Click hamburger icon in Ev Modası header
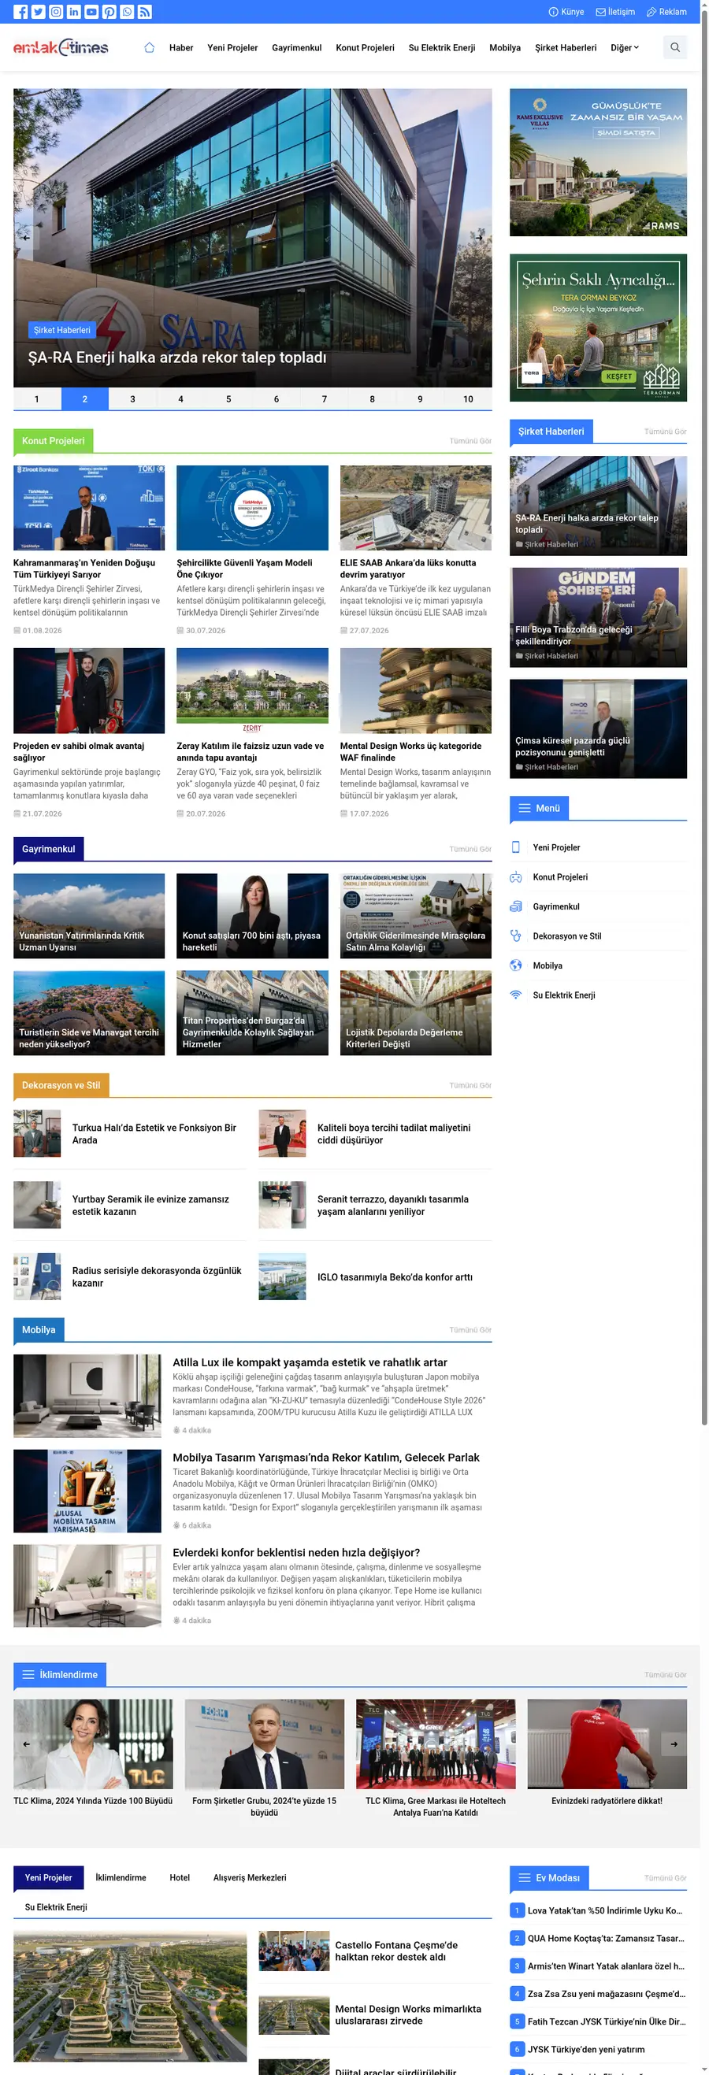 coord(525,1877)
